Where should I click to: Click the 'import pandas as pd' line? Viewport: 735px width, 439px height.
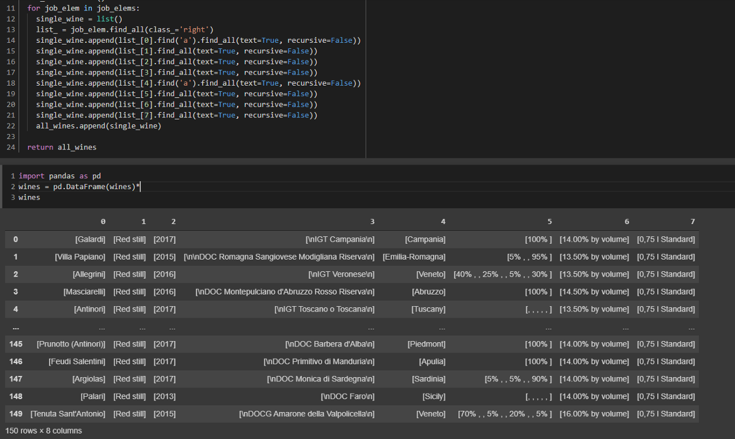[x=59, y=176]
